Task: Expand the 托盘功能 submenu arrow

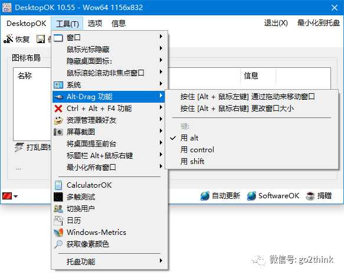Action: tap(161, 260)
